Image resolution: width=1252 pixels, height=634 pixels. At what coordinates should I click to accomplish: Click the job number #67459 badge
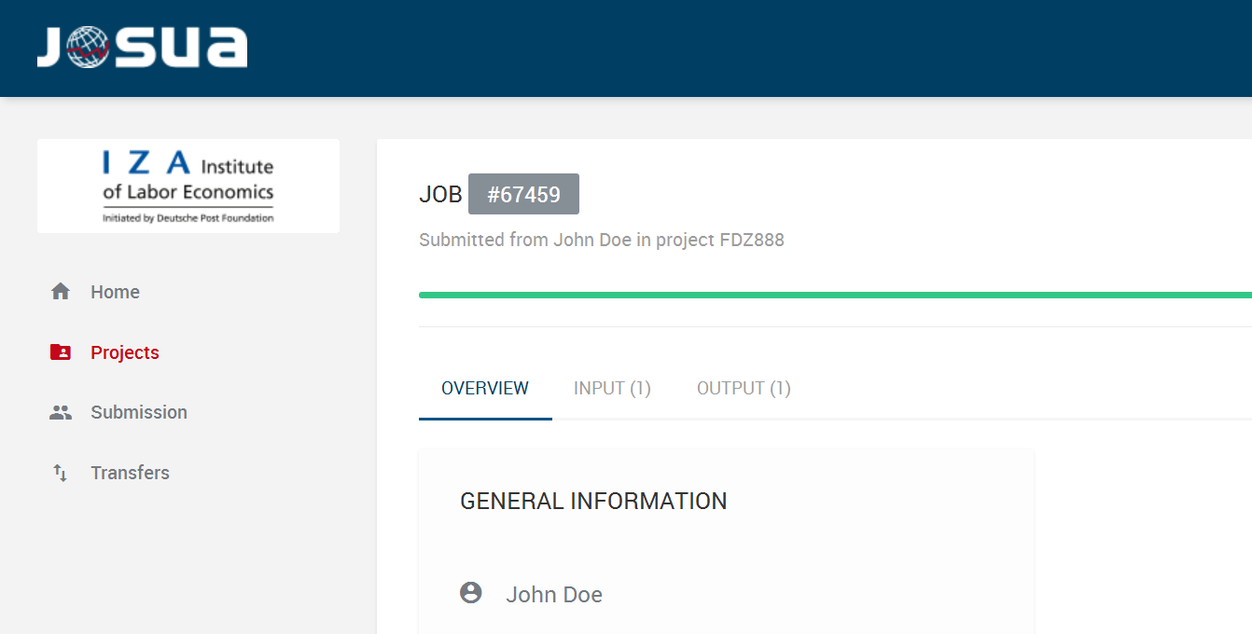click(523, 194)
